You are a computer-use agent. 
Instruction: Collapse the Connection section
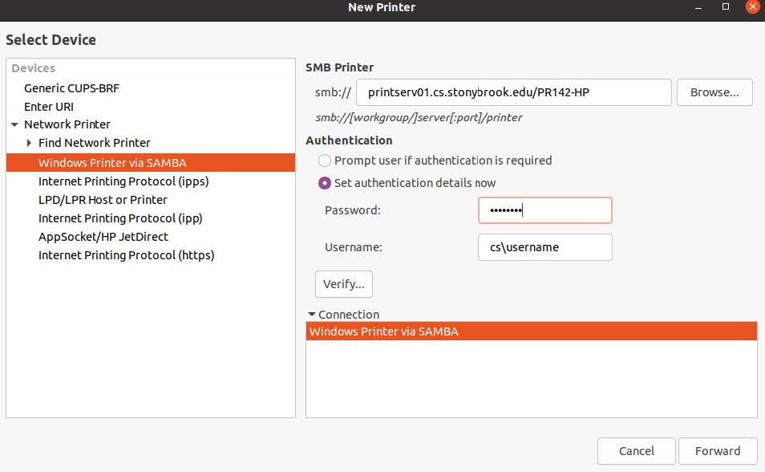coord(312,315)
